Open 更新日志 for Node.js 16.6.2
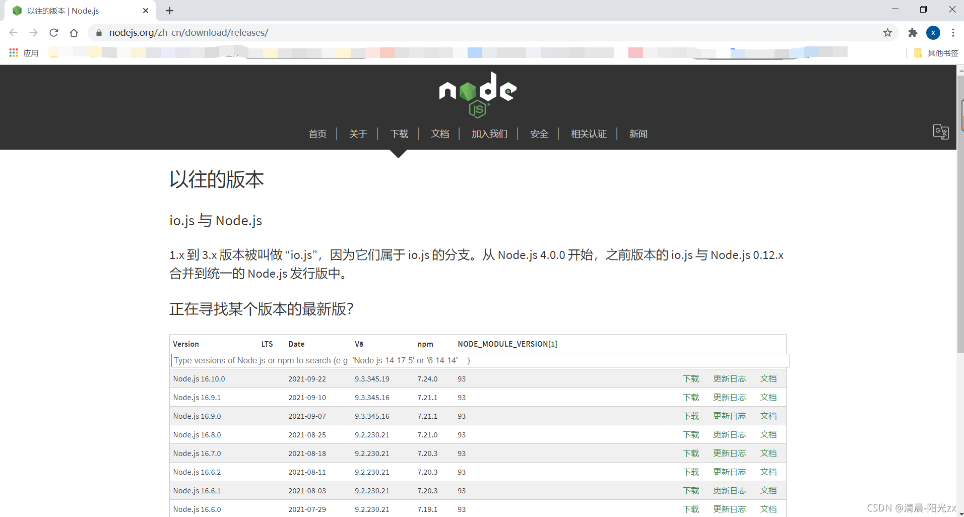The width and height of the screenshot is (964, 517). coord(729,472)
